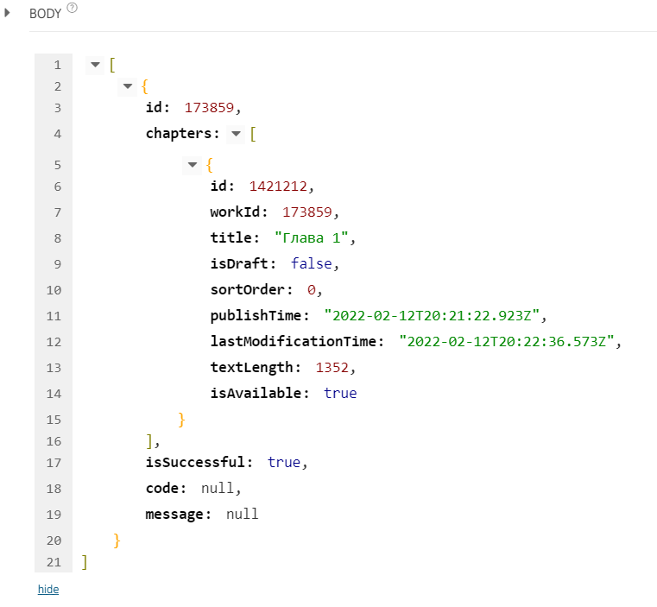Click the title value "Глава 1"

tap(314, 237)
